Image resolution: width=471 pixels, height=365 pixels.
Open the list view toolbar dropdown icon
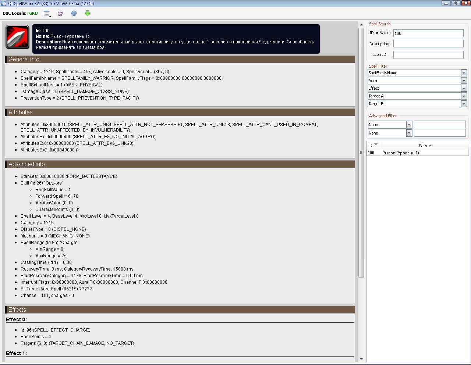47,14
